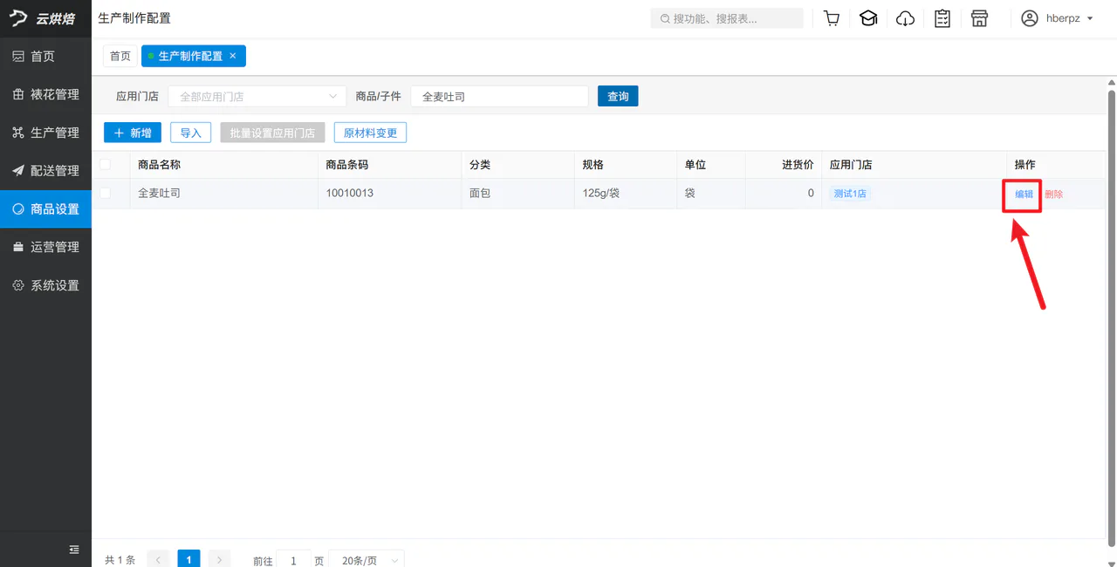Expand the 全部应用门店 dropdown
The image size is (1117, 567).
point(257,96)
